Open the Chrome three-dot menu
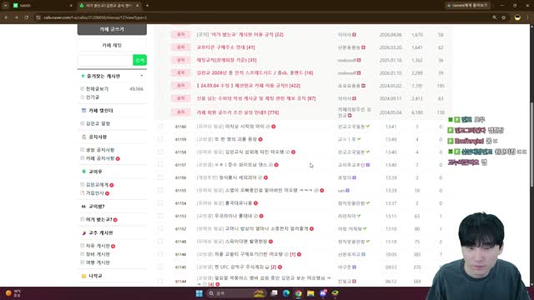Screen dimensions: 534x300 528,17
